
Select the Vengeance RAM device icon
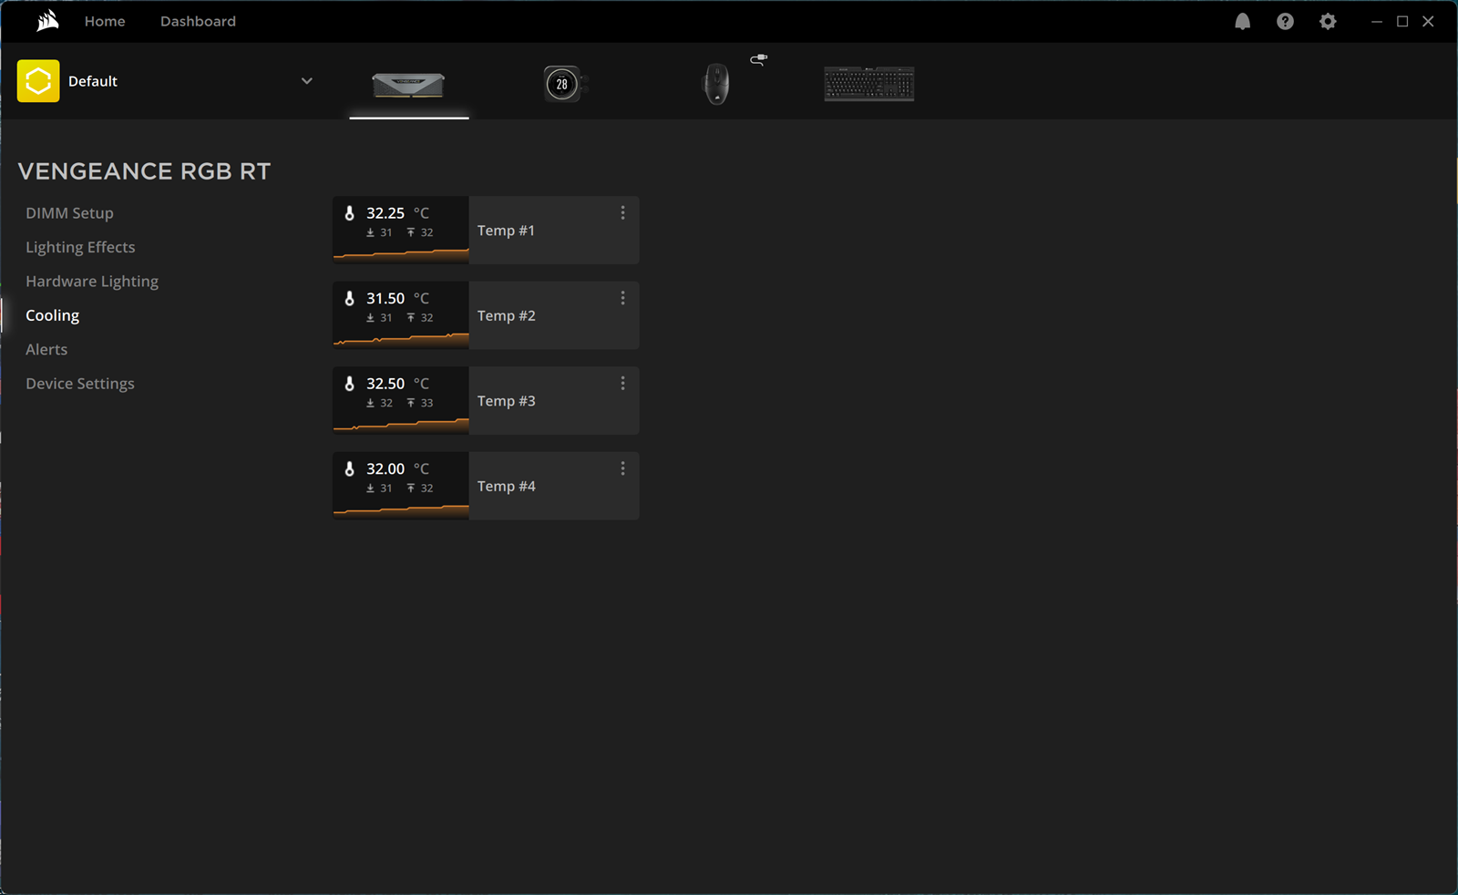pyautogui.click(x=408, y=85)
